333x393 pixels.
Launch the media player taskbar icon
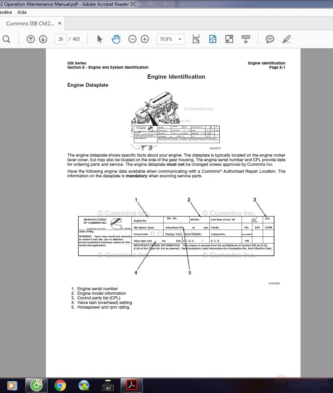click(12, 385)
